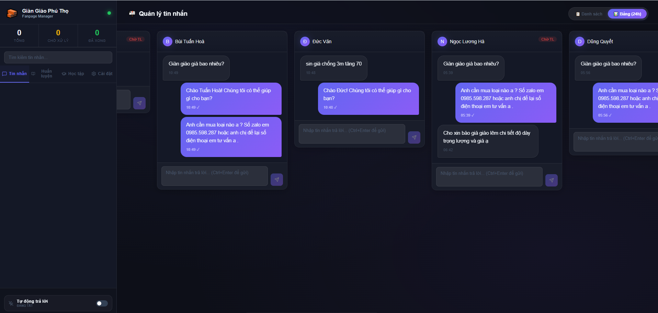The height and width of the screenshot is (313, 658).
Task: Enable the Tự động trả lời switch
Action: tap(102, 303)
